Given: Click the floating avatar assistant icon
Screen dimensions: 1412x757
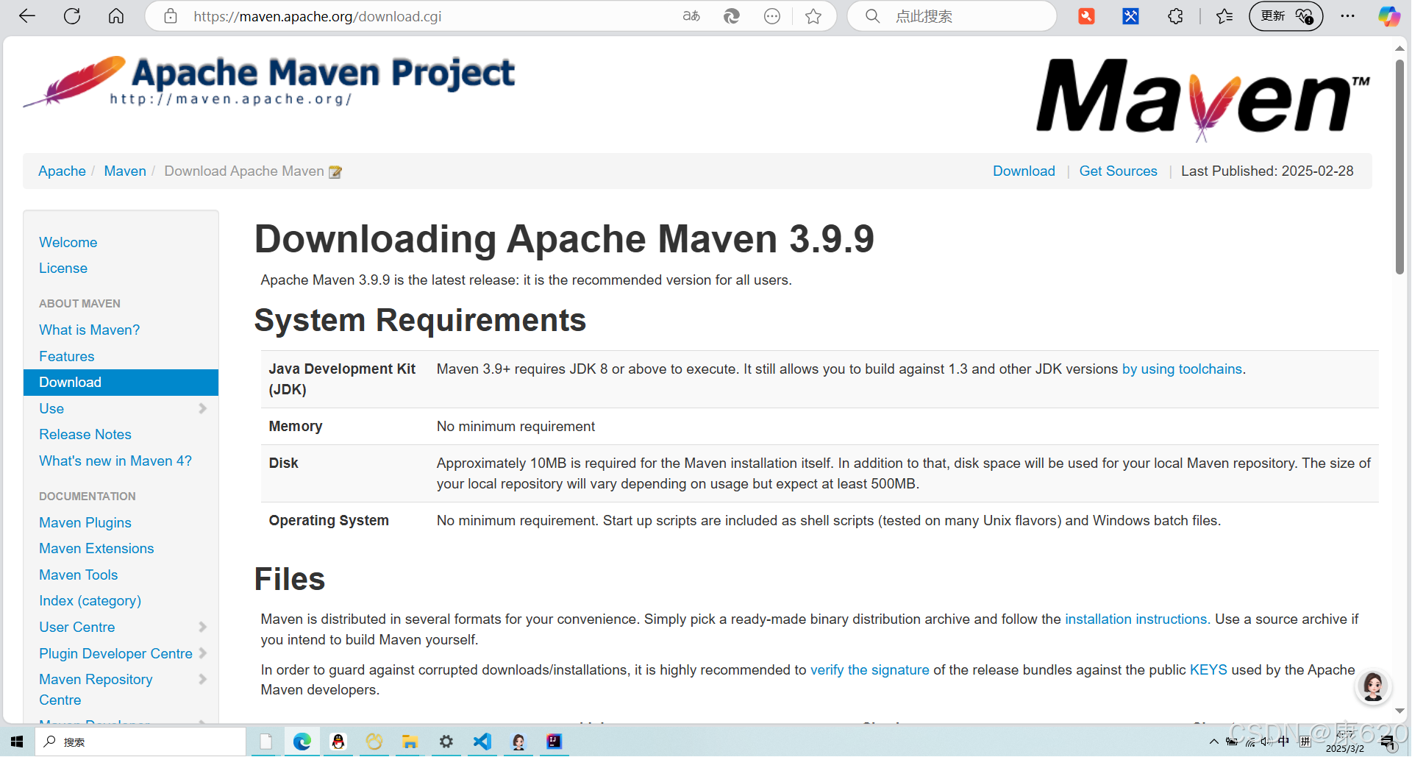Looking at the screenshot, I should coord(1373,686).
